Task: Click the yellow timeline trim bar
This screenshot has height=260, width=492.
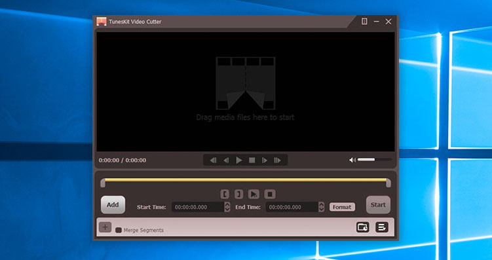Action: click(246, 180)
